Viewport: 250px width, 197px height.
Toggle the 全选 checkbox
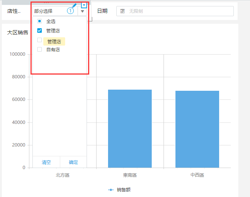40,21
